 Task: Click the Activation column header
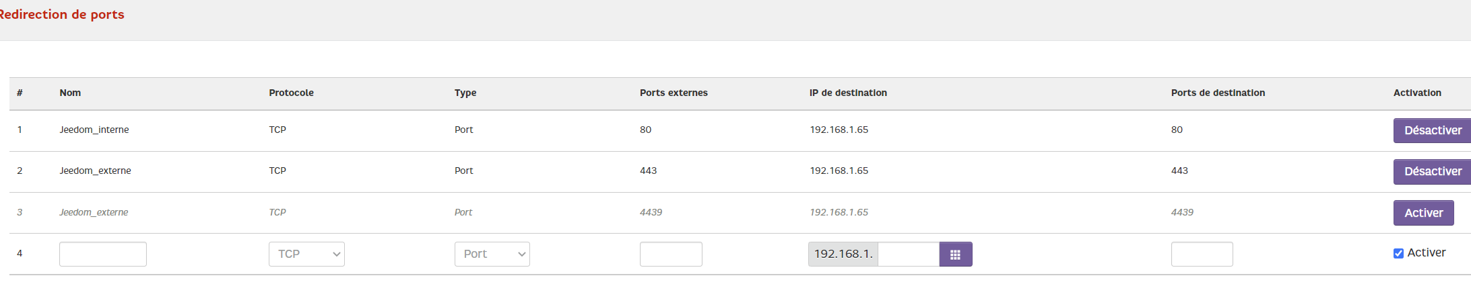1417,93
